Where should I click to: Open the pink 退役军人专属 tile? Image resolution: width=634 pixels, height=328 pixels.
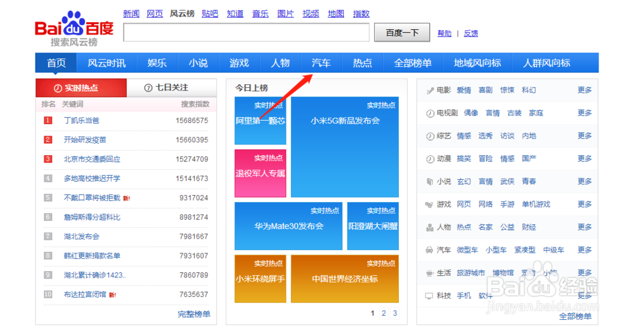(261, 173)
